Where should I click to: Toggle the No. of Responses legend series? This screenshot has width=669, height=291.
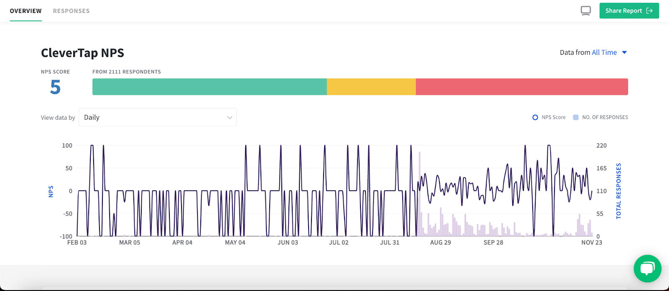point(600,117)
